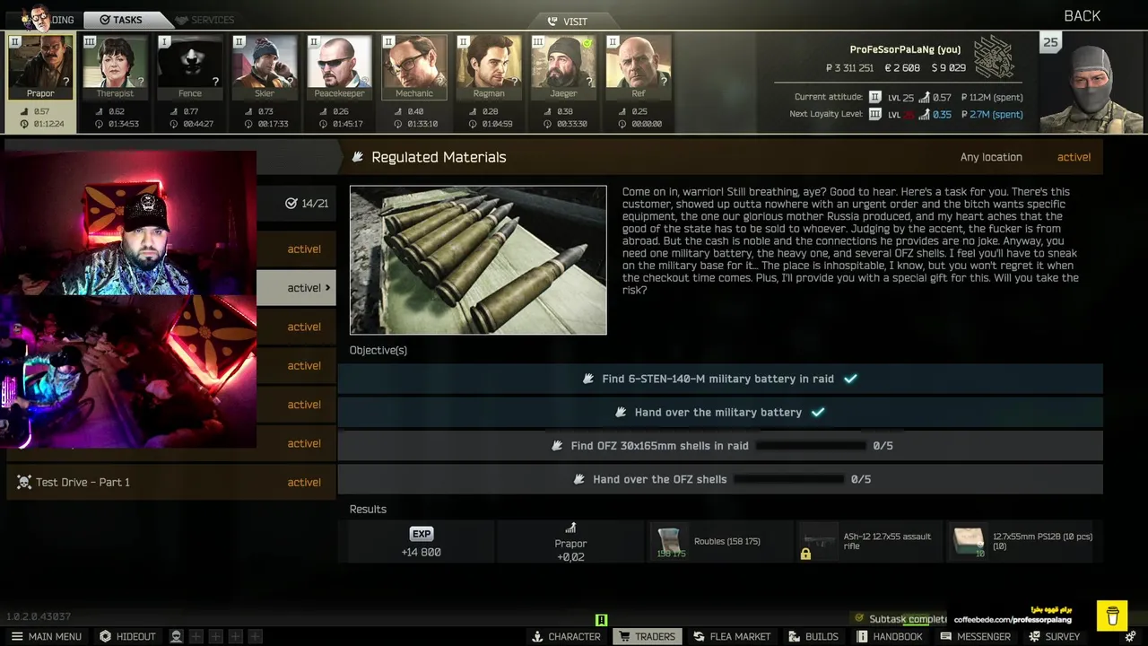Click the green notification icon above Character
1148x646 pixels.
point(601,620)
